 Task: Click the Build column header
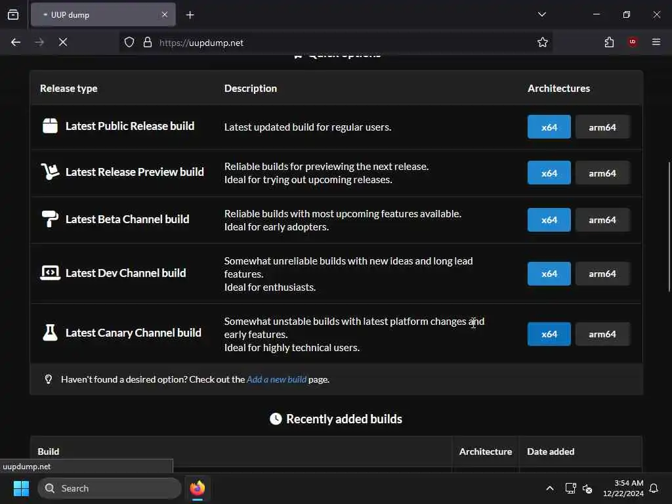[49, 451]
